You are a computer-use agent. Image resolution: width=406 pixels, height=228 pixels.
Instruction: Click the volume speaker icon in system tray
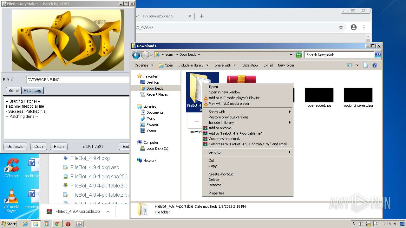[361, 224]
